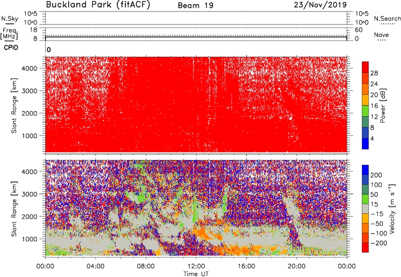Click the 'Velocity [m s-1]' colorbar title

[392, 208]
